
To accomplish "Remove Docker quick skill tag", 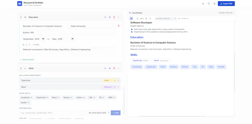I will point(28,103).
